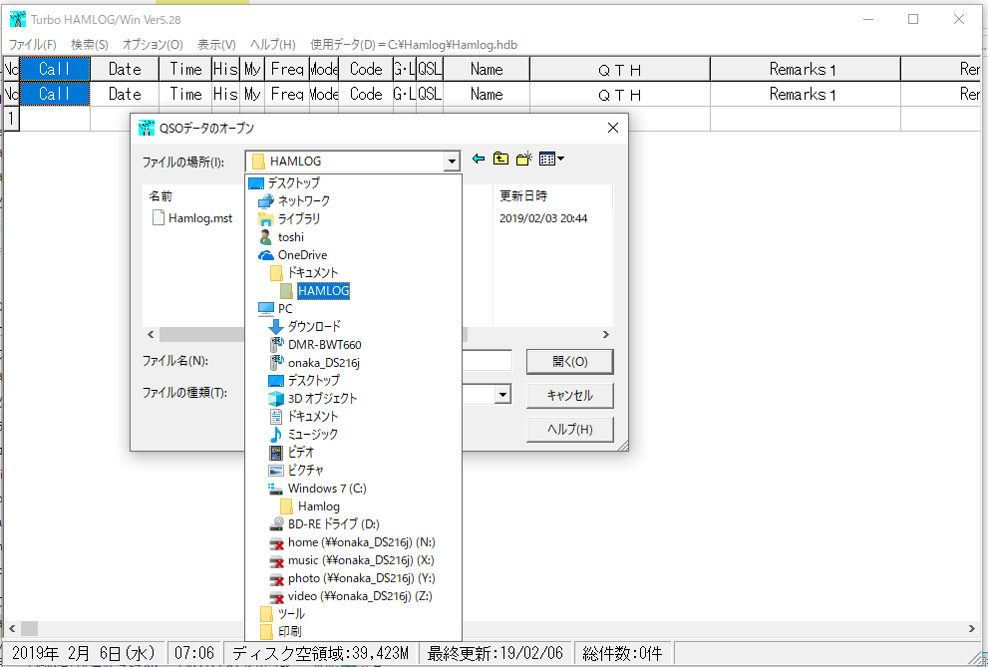Image resolution: width=988 pixels, height=667 pixels.
Task: Click the 開く(O) button
Action: [x=569, y=362]
